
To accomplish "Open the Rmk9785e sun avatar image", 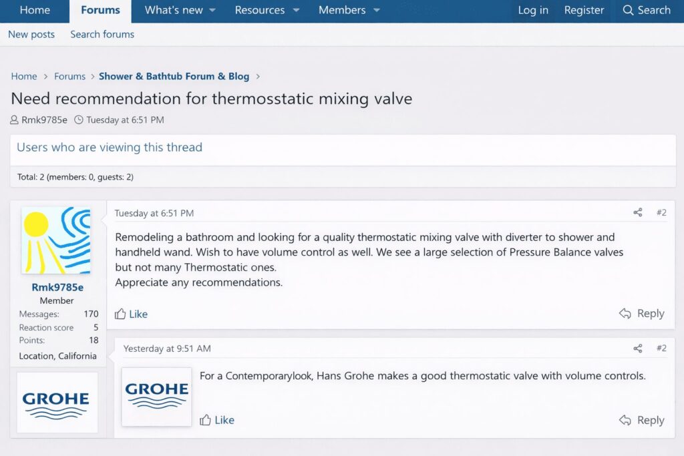I will [57, 240].
